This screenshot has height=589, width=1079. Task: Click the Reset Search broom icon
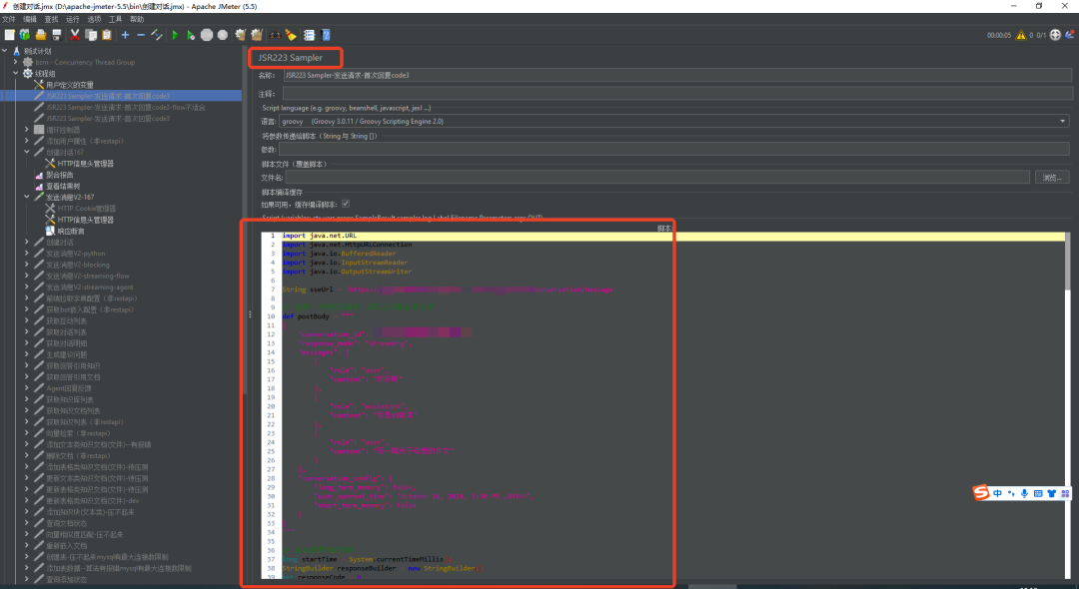291,35
